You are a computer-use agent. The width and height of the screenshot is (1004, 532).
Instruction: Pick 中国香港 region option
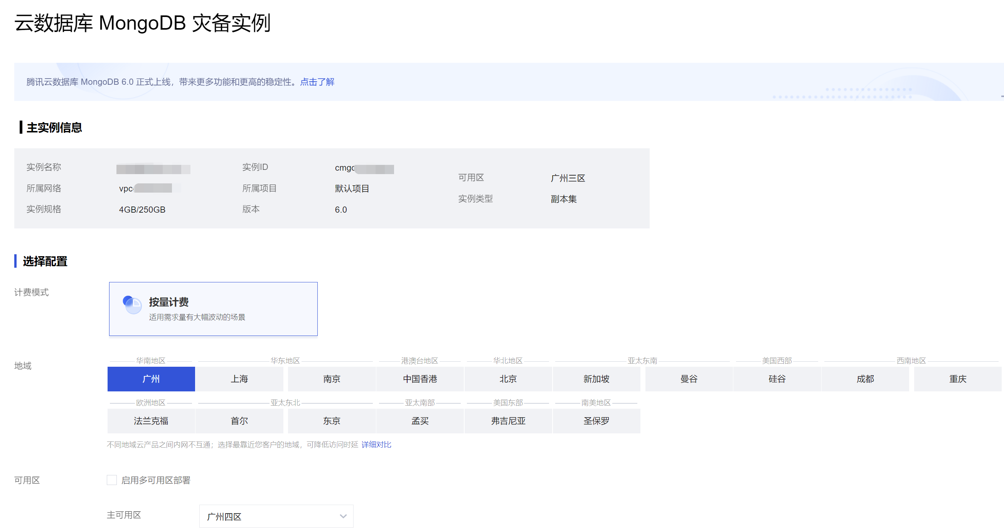(420, 379)
